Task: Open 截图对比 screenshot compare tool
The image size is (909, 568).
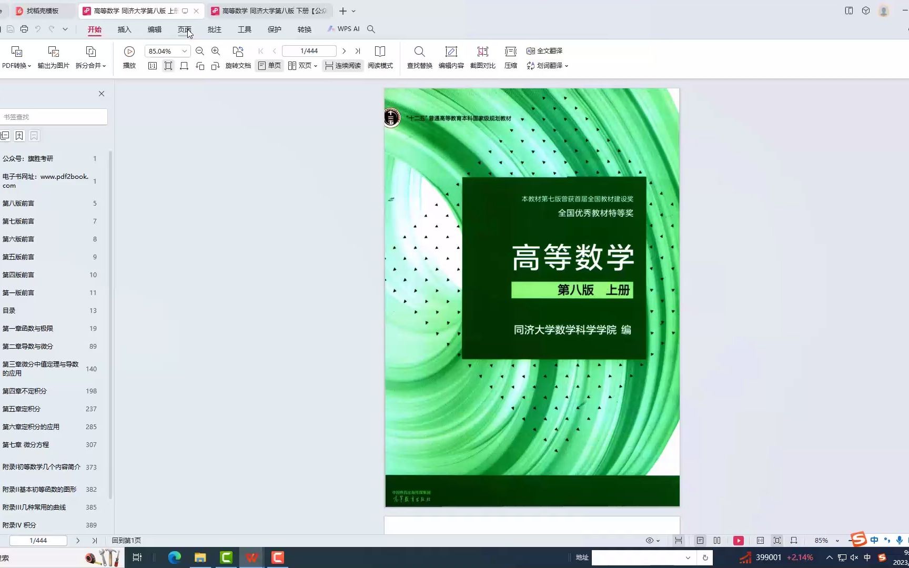Action: (482, 57)
